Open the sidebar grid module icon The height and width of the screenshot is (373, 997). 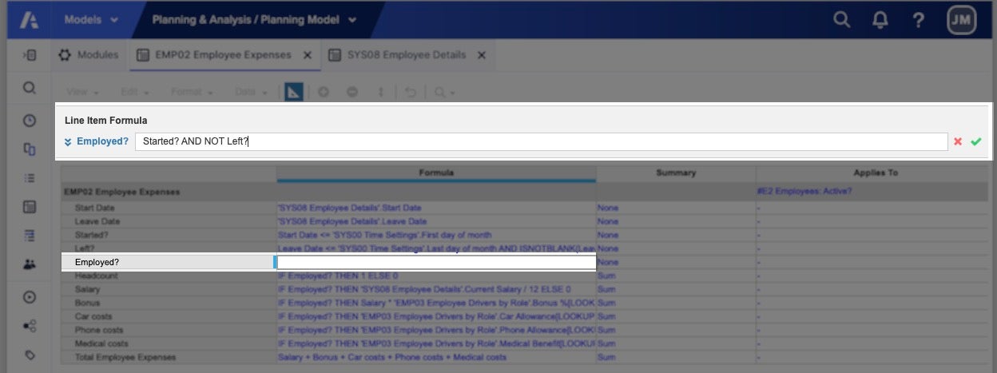pos(30,207)
